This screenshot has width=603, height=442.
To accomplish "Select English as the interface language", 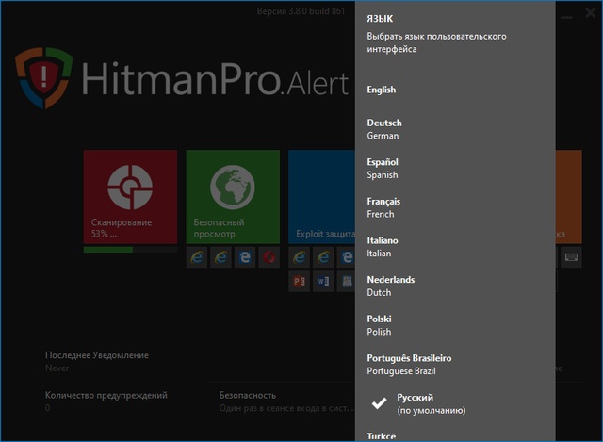I will (382, 90).
